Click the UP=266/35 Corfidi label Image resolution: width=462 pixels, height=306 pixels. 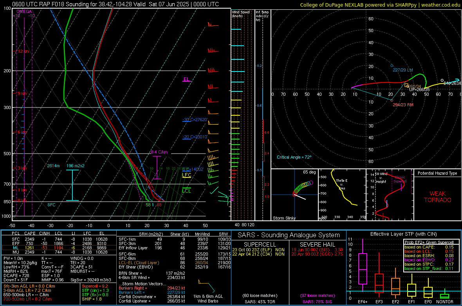click(419, 89)
